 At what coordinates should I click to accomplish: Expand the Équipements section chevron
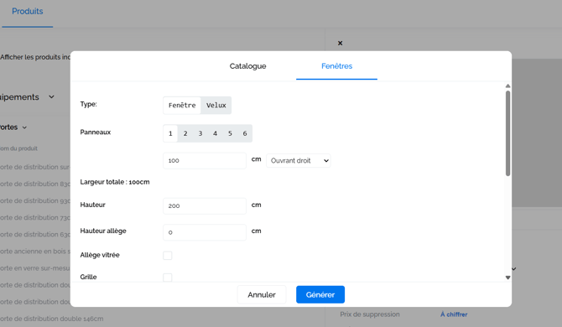pos(52,96)
